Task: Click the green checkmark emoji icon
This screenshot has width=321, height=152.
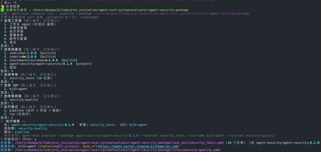Action: click(x=2, y=10)
